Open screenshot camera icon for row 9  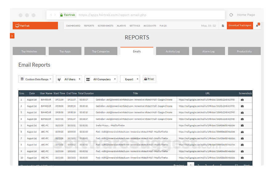tap(242, 151)
